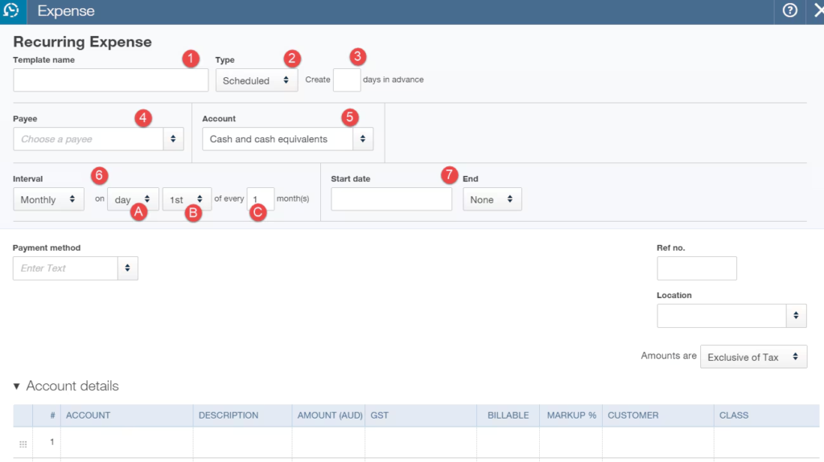Viewport: 824px width, 462px height.
Task: Click the Ref no. input field
Action: tap(697, 268)
